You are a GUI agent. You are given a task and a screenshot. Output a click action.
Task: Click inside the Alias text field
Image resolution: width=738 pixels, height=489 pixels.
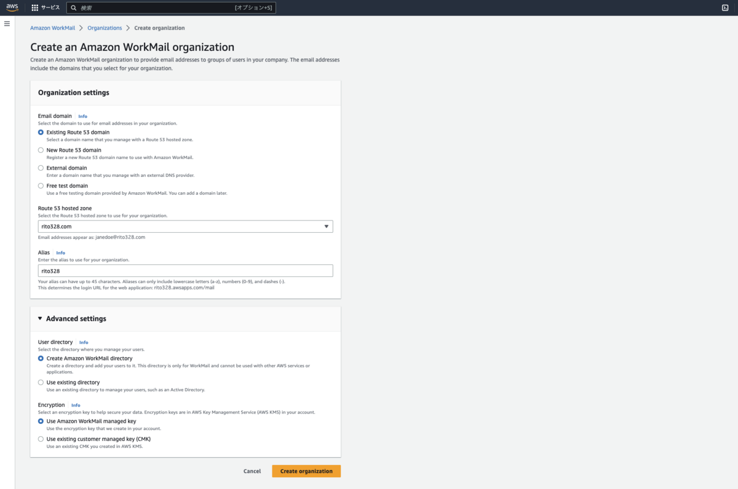point(184,270)
